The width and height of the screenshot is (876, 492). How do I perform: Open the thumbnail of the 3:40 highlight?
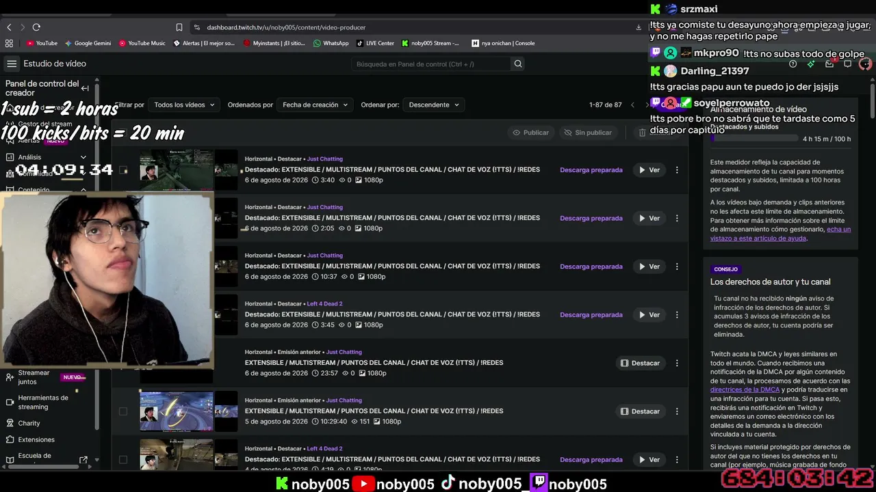pos(177,169)
